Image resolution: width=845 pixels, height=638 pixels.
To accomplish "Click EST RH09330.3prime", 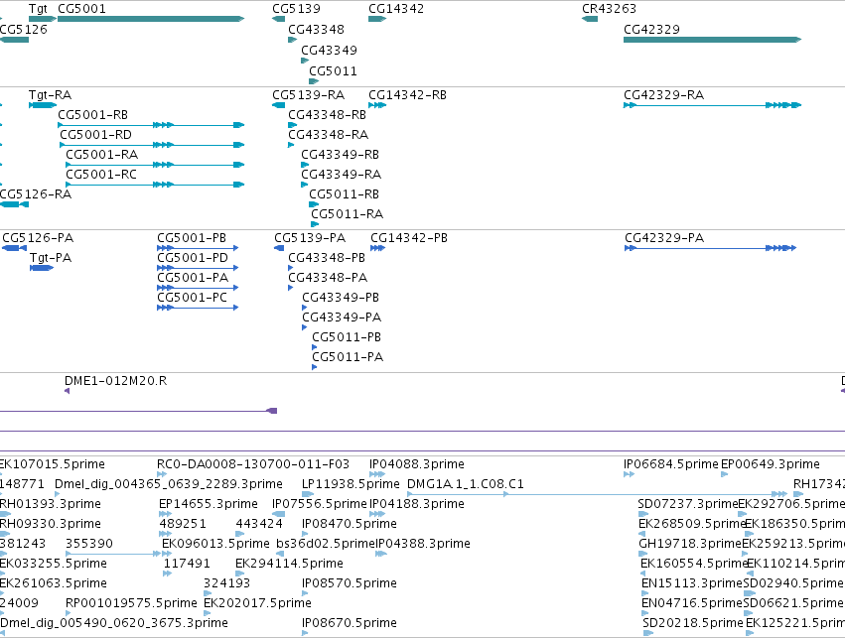I will 50,524.
